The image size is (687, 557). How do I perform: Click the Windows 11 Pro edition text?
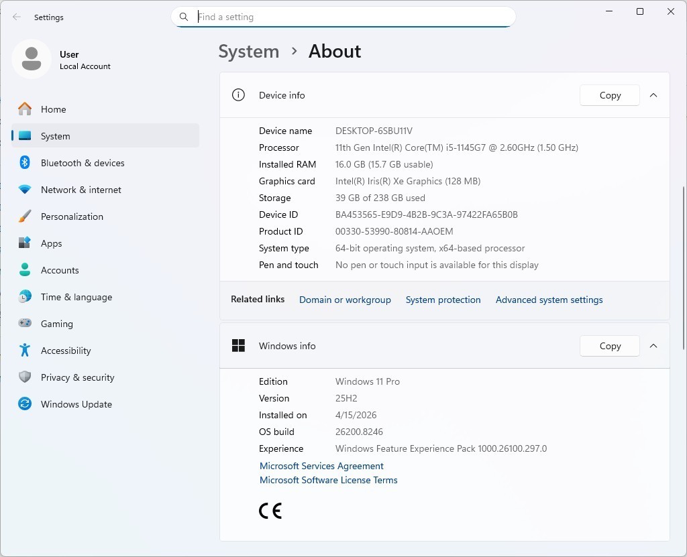point(367,381)
